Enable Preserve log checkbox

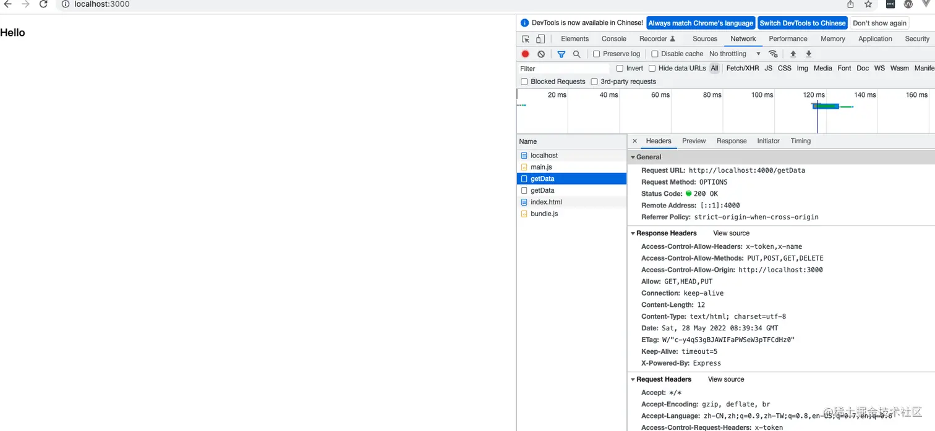597,54
